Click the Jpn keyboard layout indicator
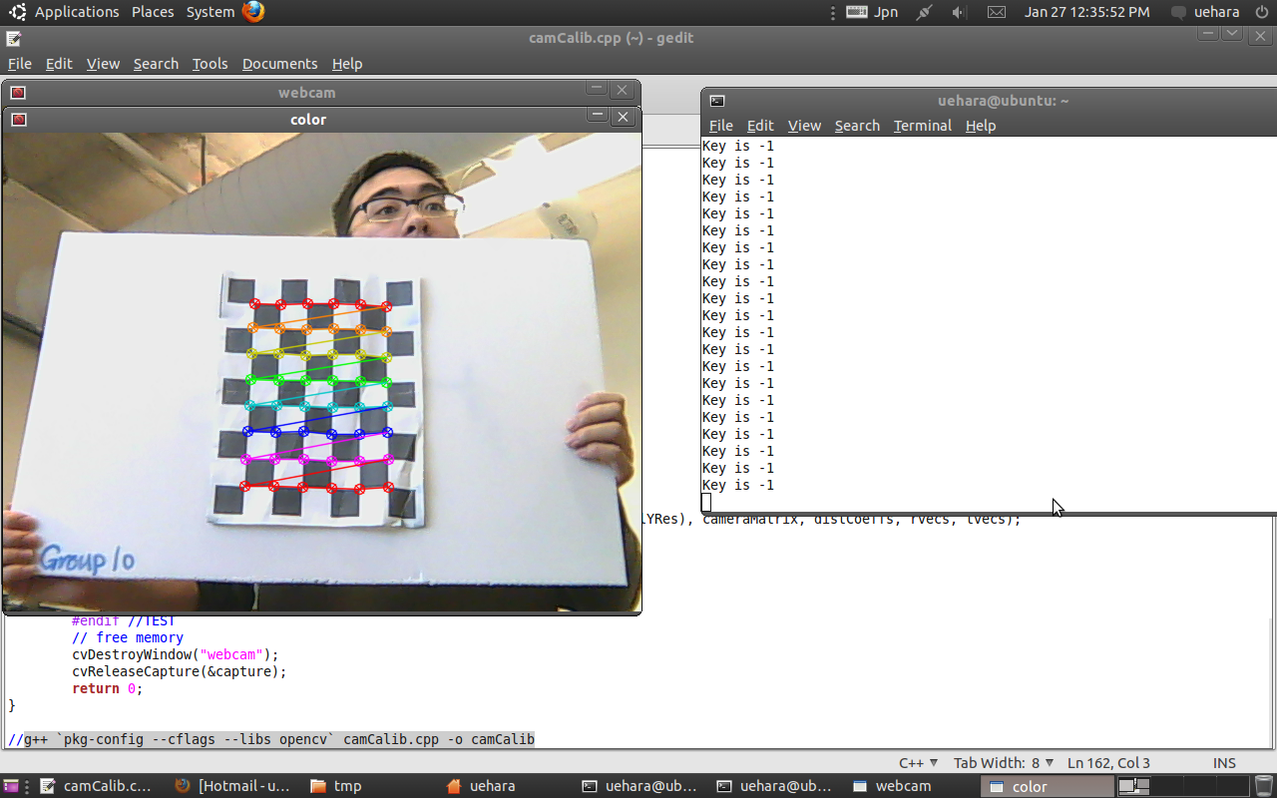 coord(872,12)
